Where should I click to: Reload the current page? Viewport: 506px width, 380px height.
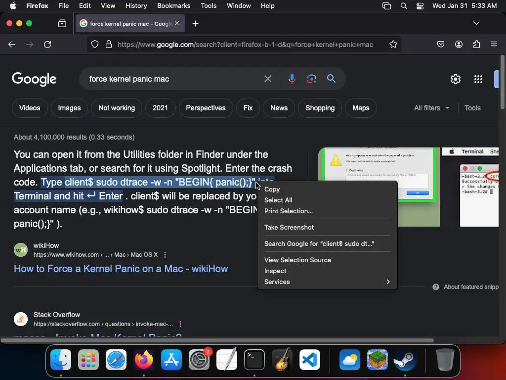coord(47,44)
